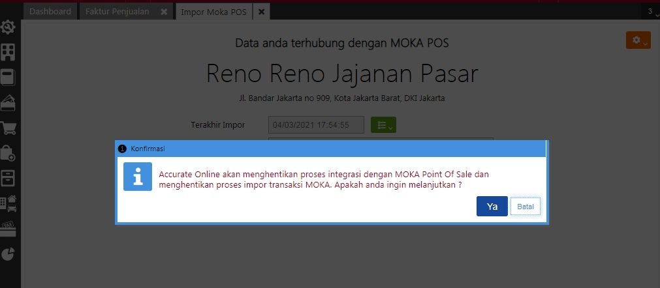Image resolution: width=660 pixels, height=288 pixels.
Task: Switch to the Dashboard tab
Action: [50, 12]
